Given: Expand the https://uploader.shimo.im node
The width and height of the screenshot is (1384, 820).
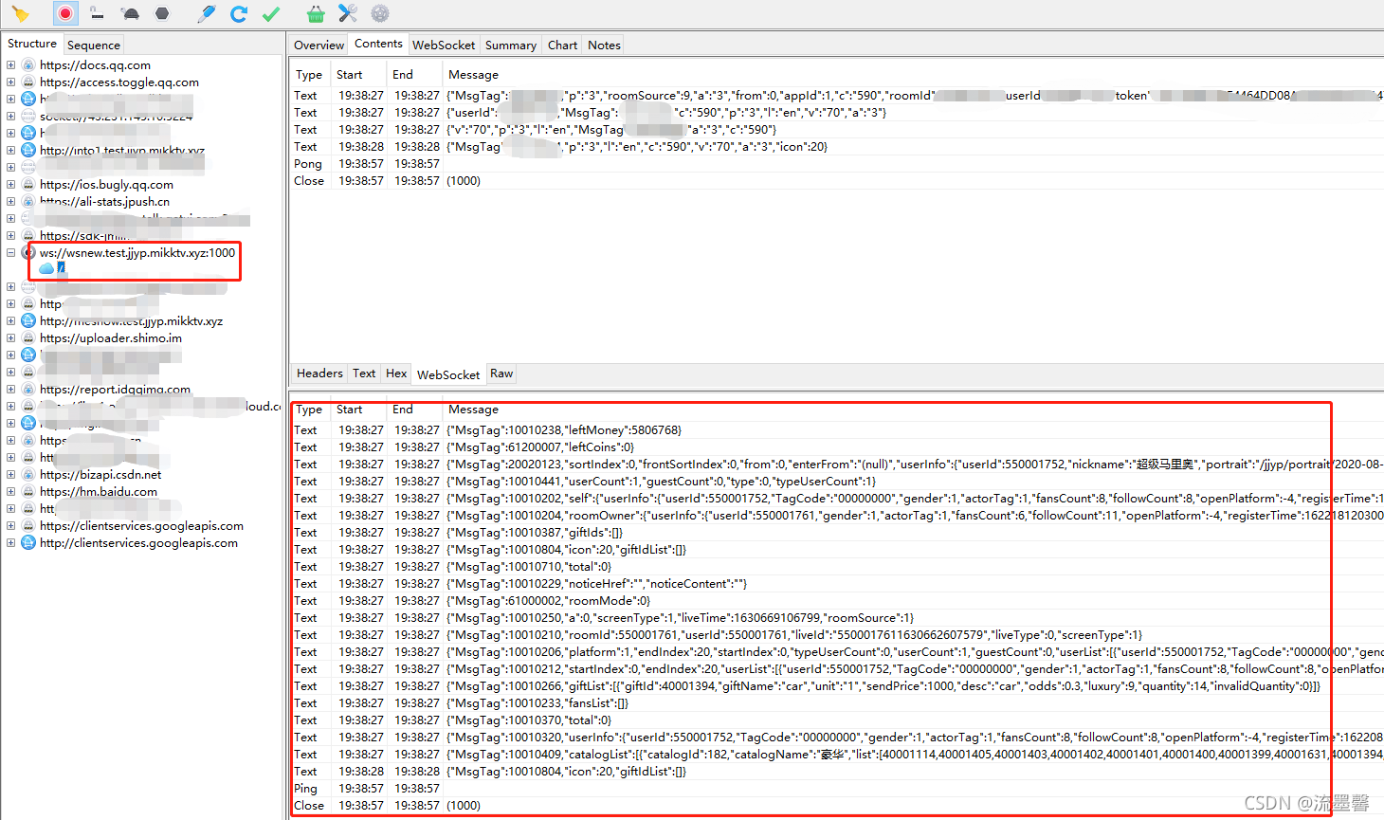Looking at the screenshot, I should (x=10, y=338).
